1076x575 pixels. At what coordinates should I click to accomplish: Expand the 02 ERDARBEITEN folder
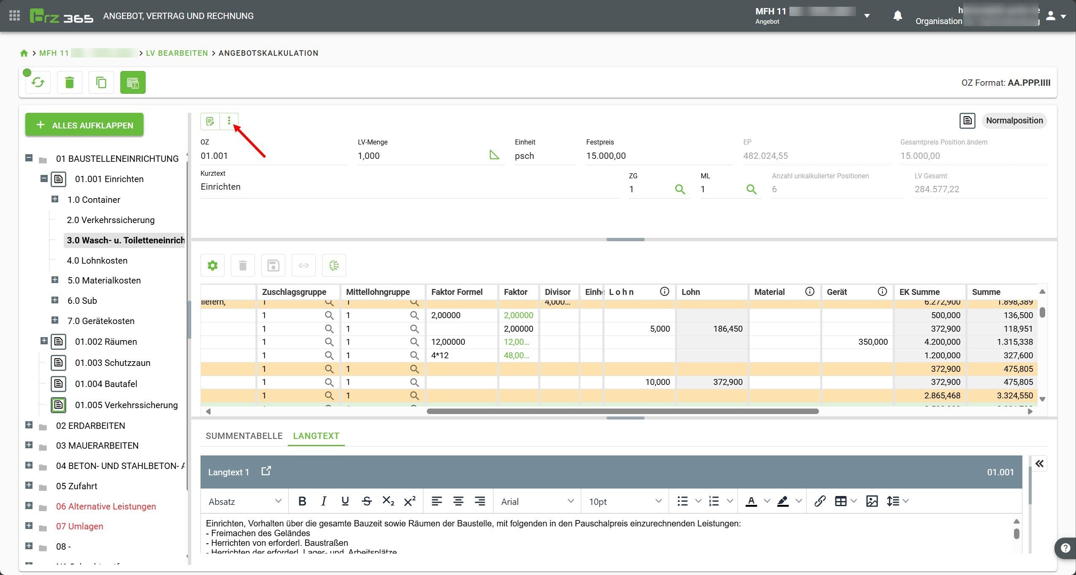tap(29, 425)
